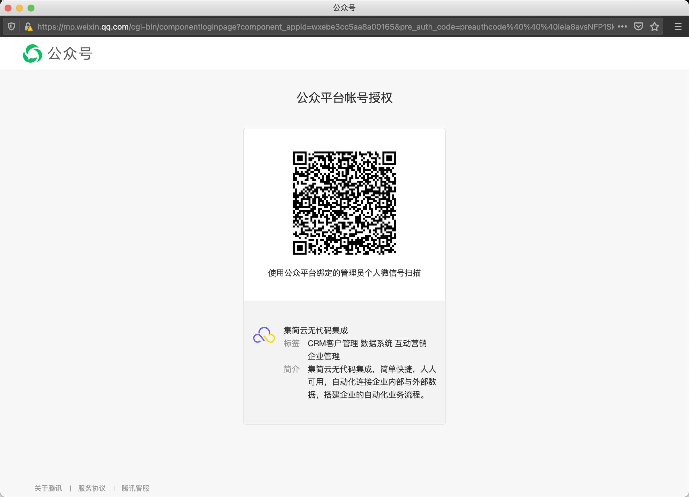Image resolution: width=689 pixels, height=497 pixels.
Task: Click the padlock site security icon
Action: coord(28,27)
